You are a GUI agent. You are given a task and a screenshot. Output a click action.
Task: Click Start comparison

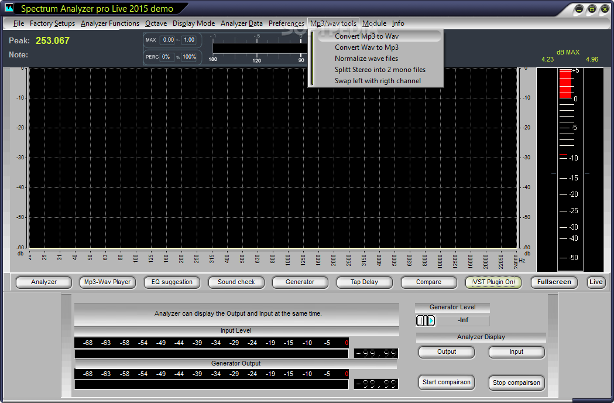[x=447, y=382]
